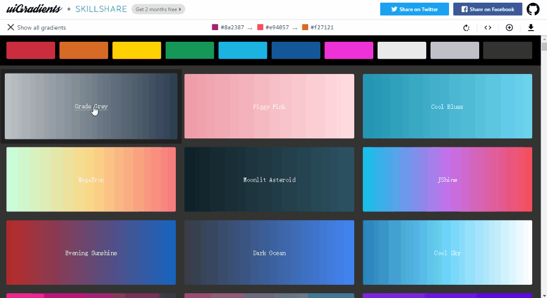Share on Twitter button
Screen dimensions: 547x298
click(415, 9)
